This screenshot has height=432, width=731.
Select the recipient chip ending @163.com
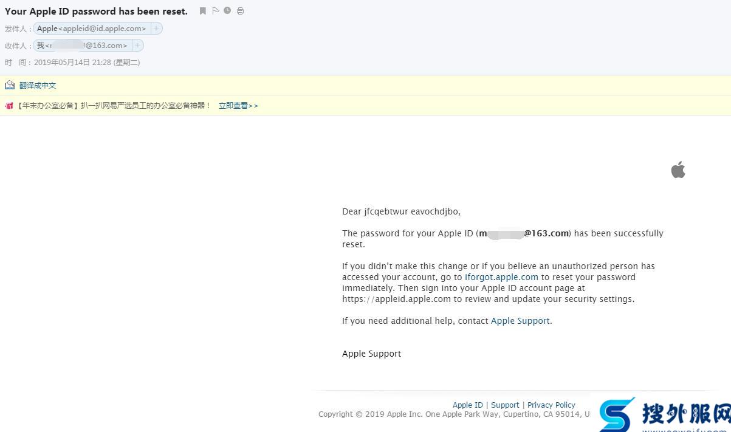click(82, 46)
